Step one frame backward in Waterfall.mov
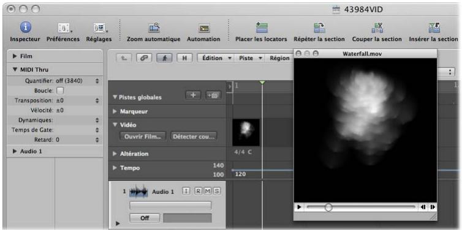 423,207
